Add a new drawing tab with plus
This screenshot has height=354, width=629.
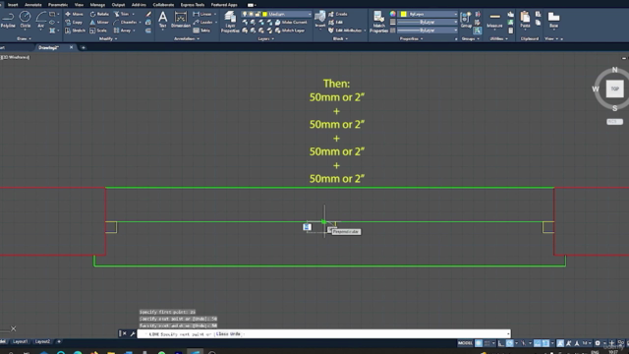[x=84, y=48]
